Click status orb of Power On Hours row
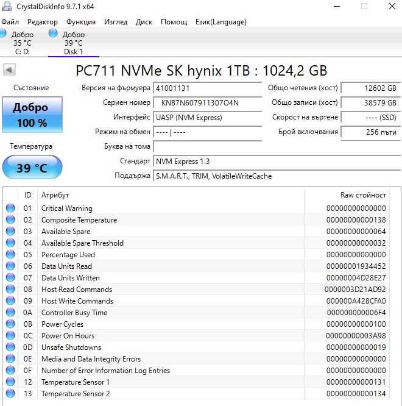Screen dimensions: 402x406 click(x=10, y=335)
